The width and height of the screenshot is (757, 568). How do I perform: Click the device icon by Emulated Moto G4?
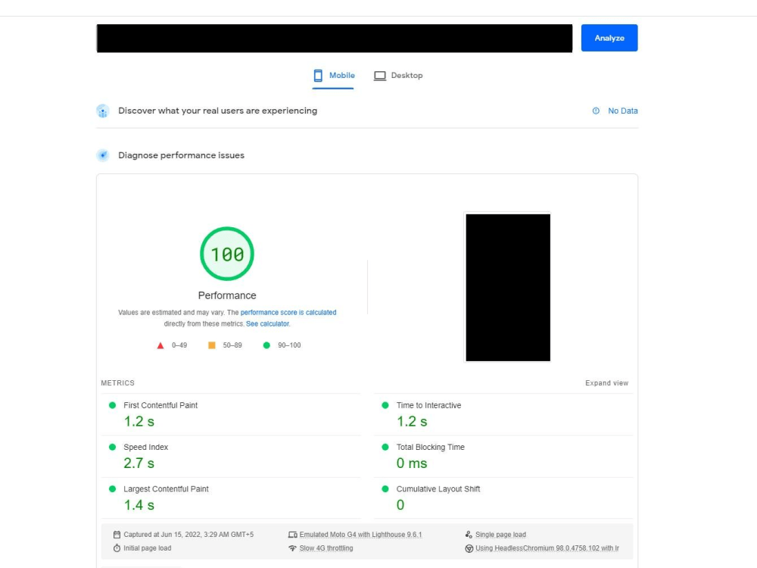(292, 535)
